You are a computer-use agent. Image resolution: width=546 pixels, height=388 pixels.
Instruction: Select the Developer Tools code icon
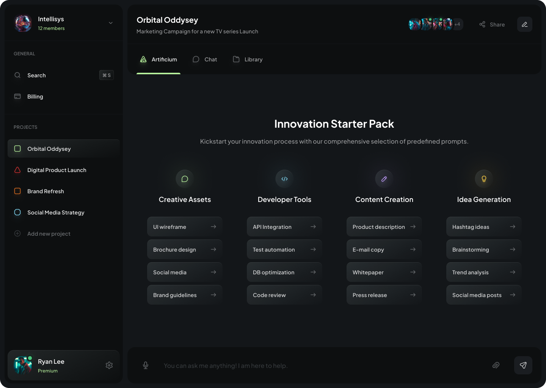click(284, 178)
